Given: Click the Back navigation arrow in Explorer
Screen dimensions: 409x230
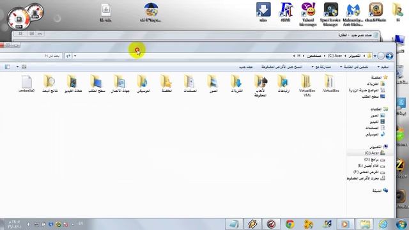Looking at the screenshot, I should point(389,56).
